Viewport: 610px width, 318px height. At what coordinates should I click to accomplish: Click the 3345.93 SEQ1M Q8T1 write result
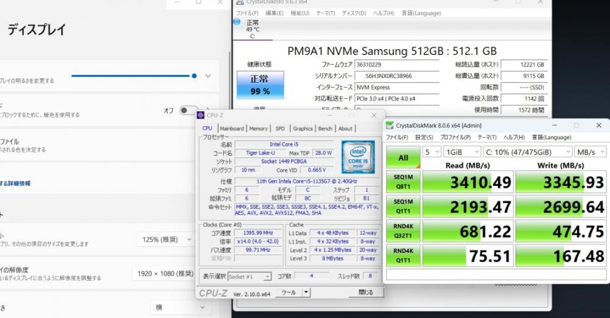pos(561,182)
